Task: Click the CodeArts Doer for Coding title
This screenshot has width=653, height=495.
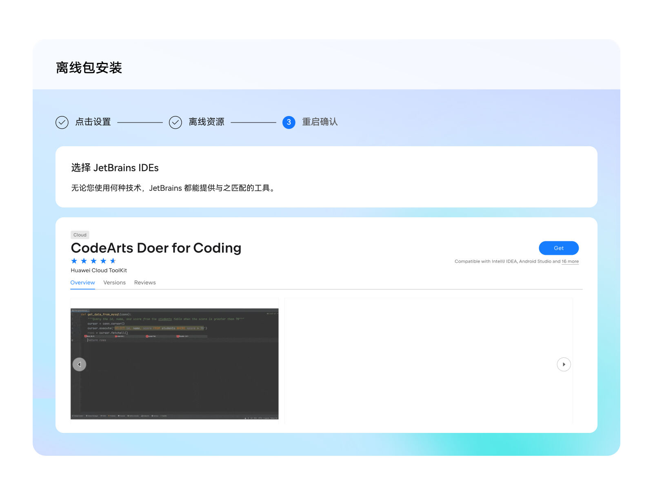Action: pyautogui.click(x=156, y=248)
